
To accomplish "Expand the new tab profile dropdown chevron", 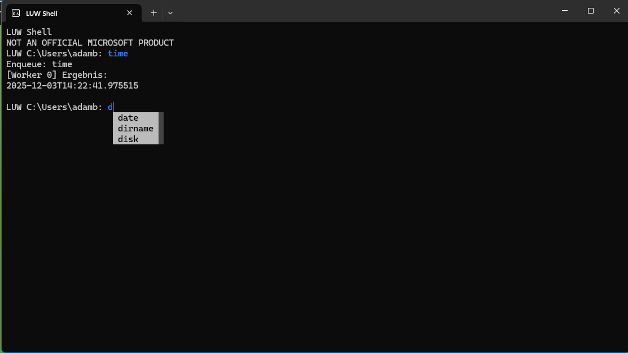I will point(170,12).
